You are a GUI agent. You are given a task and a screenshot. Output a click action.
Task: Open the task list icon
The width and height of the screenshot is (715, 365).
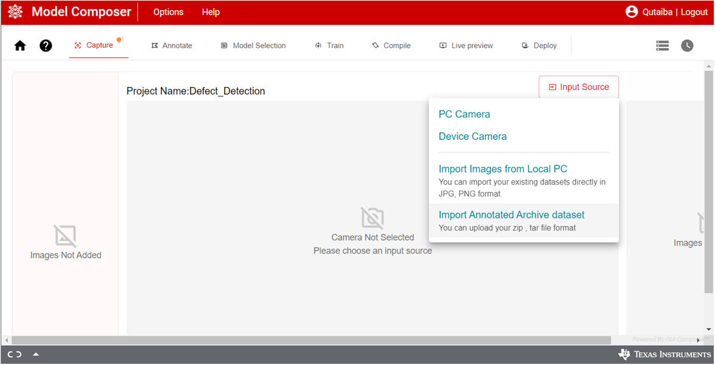(x=663, y=46)
